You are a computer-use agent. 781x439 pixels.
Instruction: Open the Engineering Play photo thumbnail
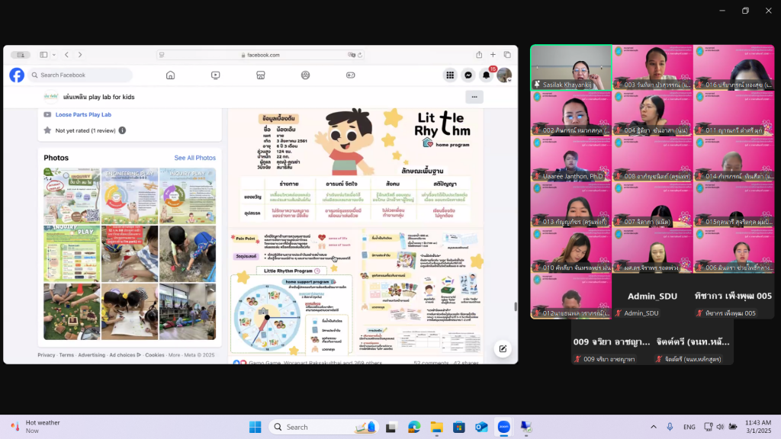coord(130,196)
